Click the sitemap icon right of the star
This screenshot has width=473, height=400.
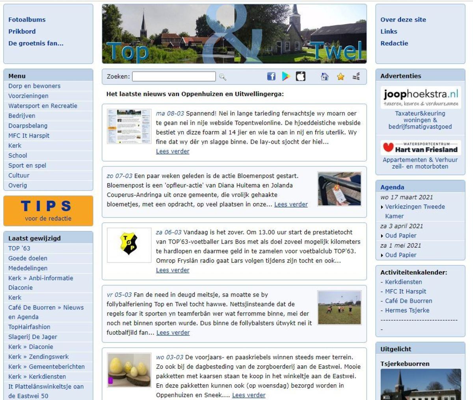(356, 76)
